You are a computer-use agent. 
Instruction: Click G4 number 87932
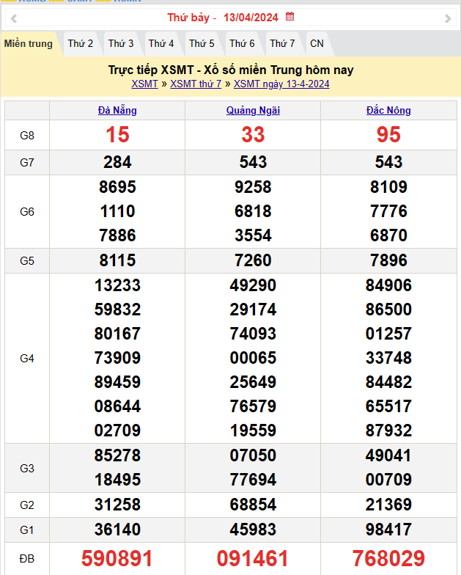pyautogui.click(x=388, y=431)
